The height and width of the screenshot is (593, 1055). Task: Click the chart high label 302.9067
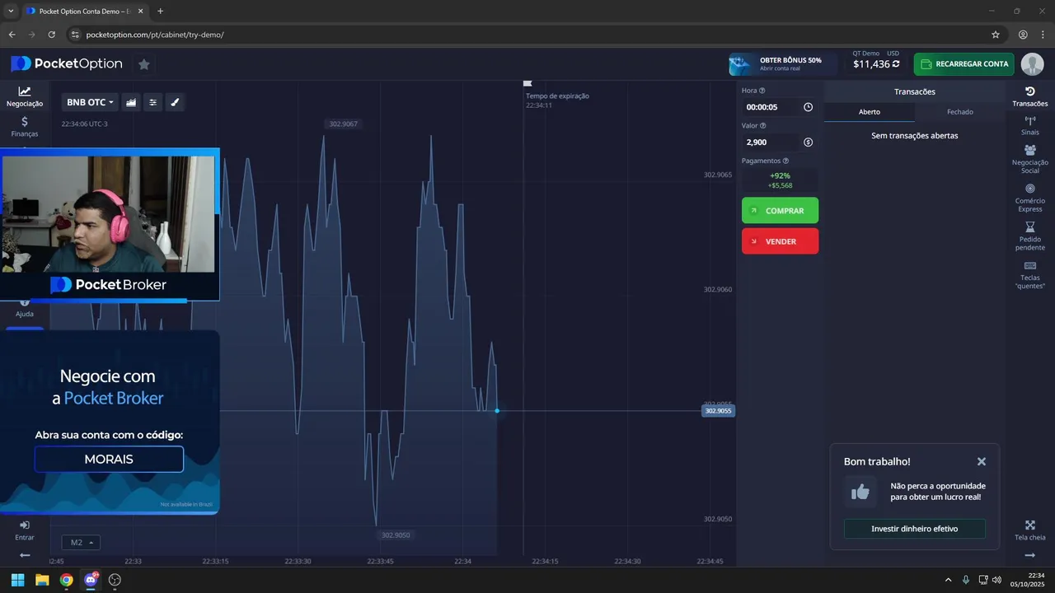(x=343, y=124)
